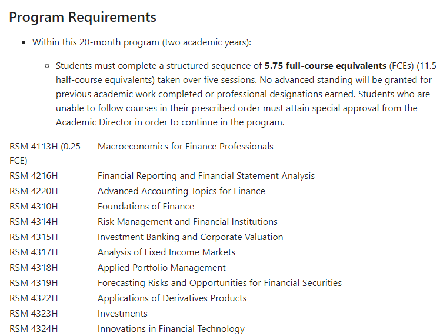
Task: Click Advanced Accounting Topics for Finance
Action: [x=181, y=191]
